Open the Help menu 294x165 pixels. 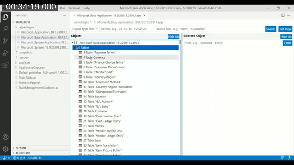click(86, 8)
